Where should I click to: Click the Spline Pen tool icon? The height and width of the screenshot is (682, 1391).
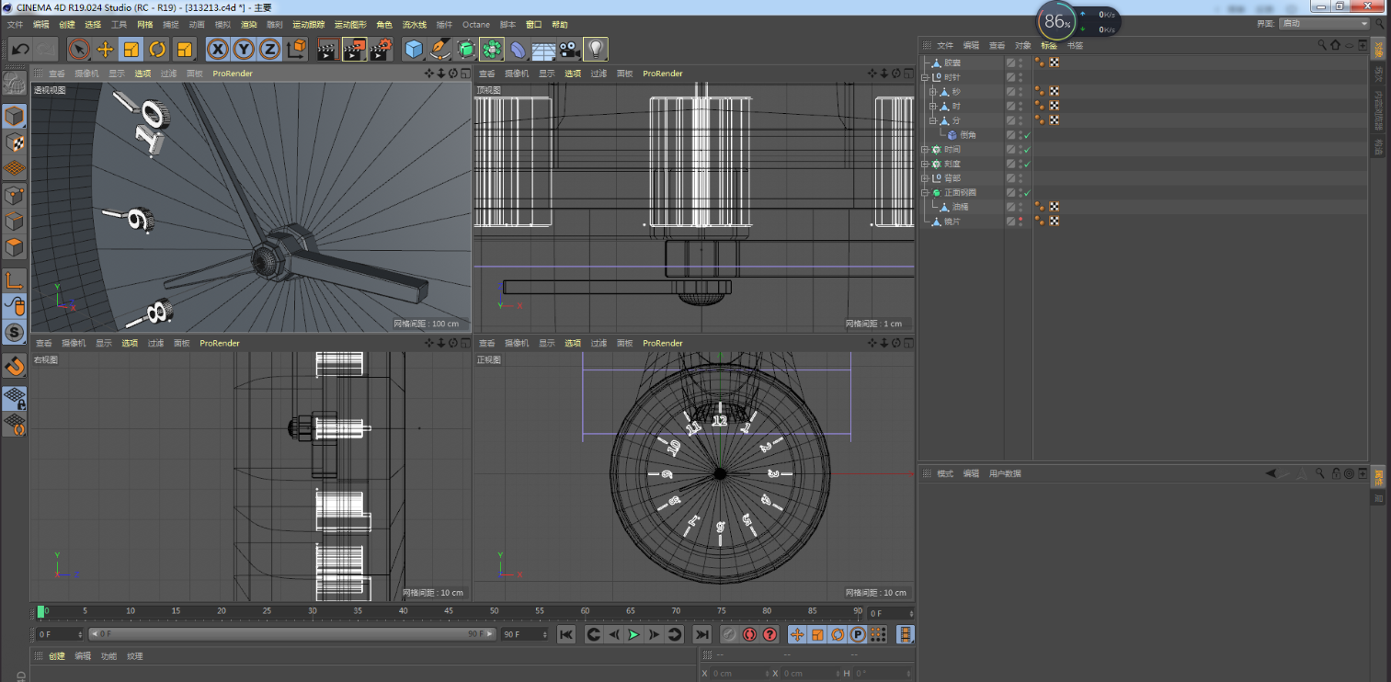click(440, 49)
